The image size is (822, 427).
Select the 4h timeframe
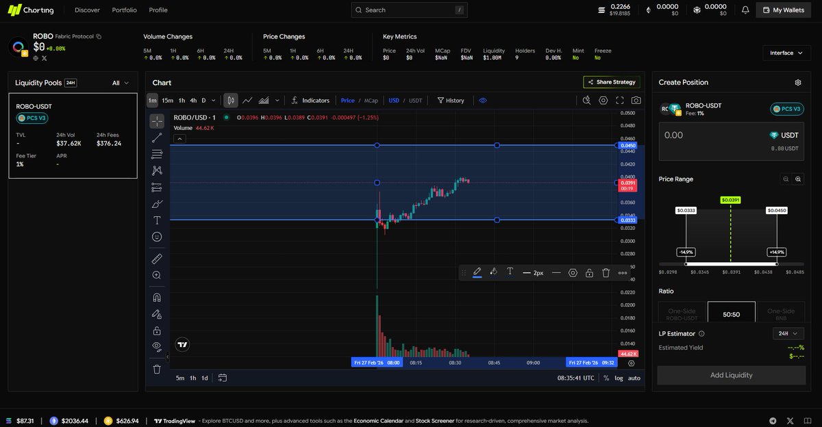(193, 101)
